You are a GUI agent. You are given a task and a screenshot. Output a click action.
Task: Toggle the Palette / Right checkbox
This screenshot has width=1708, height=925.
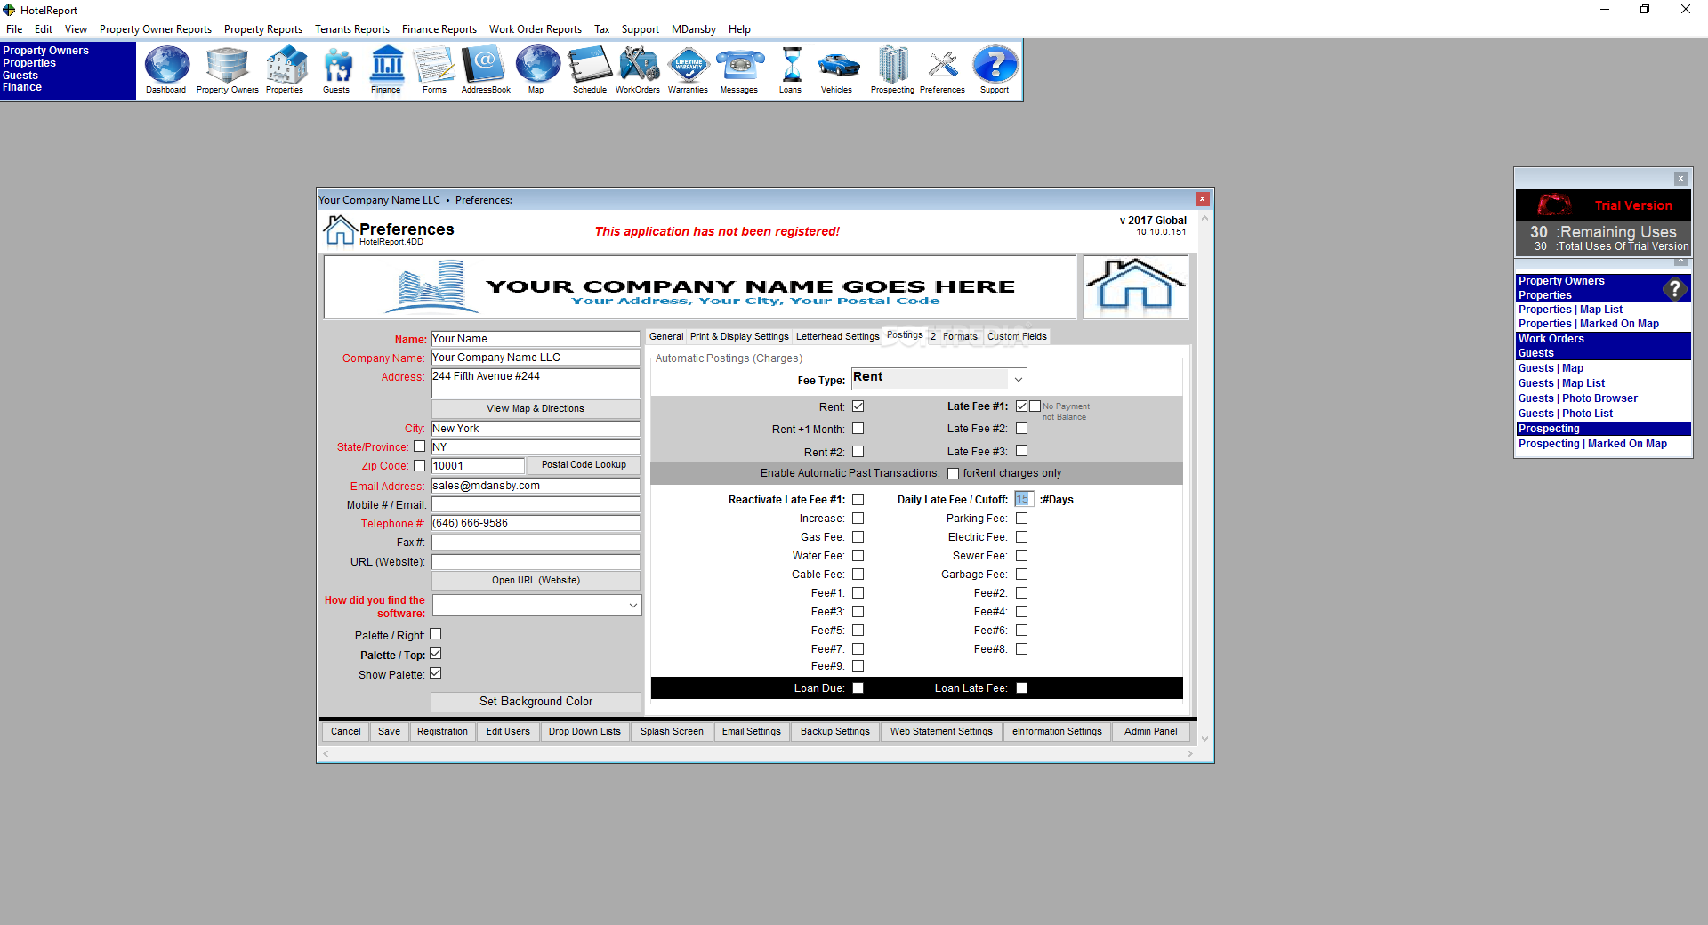tap(436, 634)
